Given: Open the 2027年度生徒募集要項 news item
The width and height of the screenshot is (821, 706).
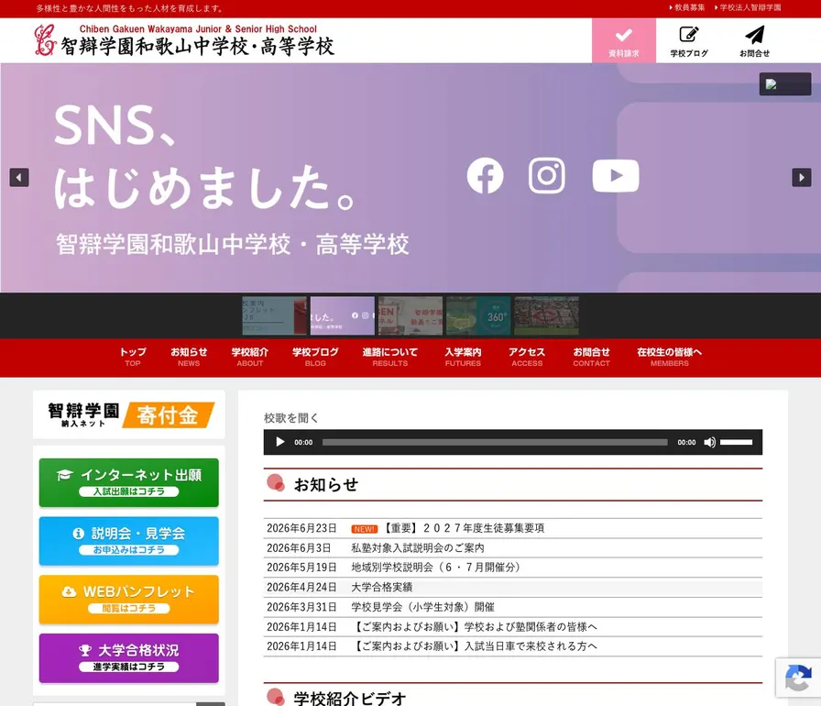Looking at the screenshot, I should (465, 528).
